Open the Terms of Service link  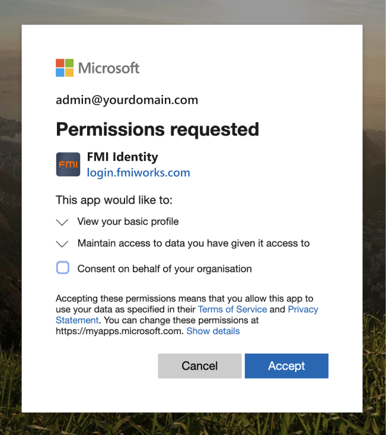click(232, 309)
